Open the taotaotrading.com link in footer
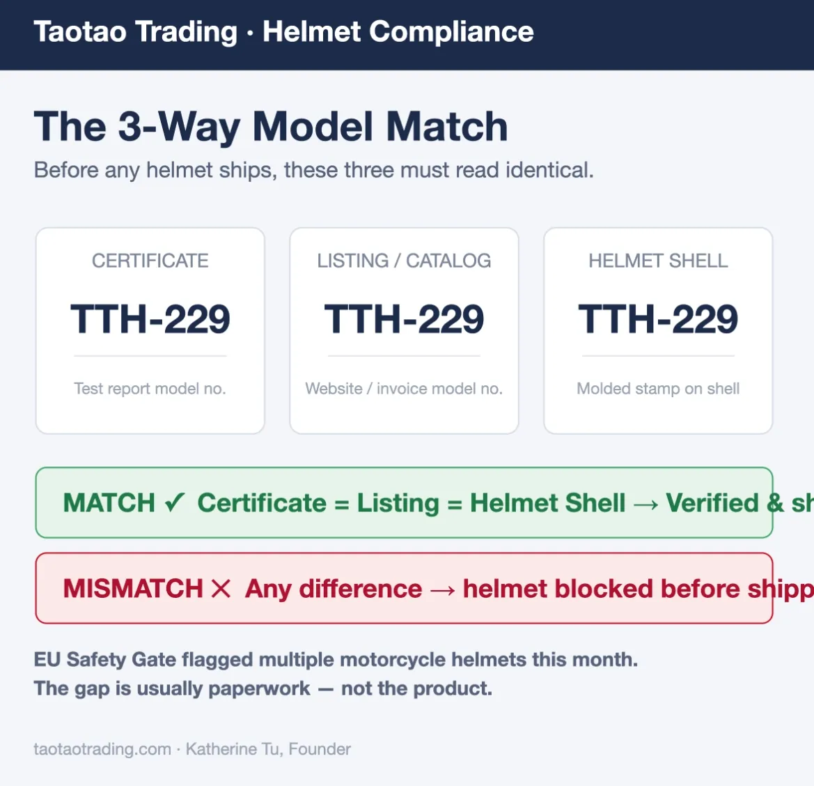 pos(102,749)
